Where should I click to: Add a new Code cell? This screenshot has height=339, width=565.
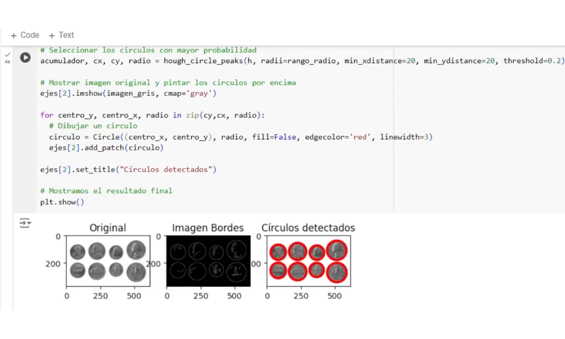click(x=25, y=35)
